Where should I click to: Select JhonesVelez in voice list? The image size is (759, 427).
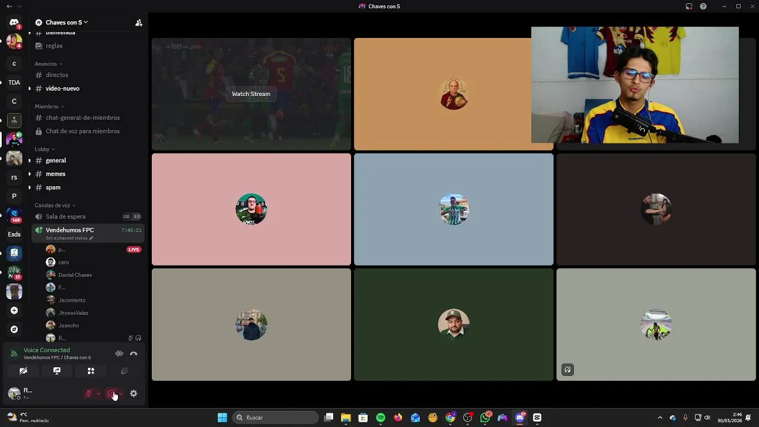point(94,313)
